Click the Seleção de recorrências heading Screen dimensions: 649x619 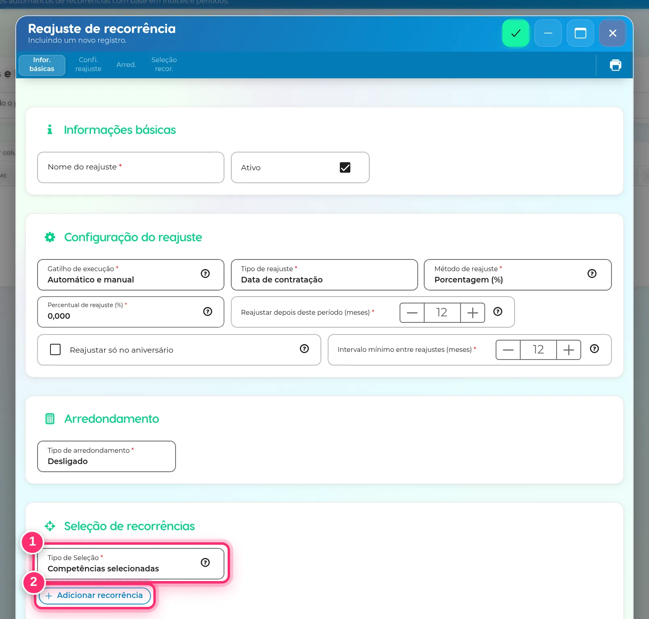[x=129, y=526]
